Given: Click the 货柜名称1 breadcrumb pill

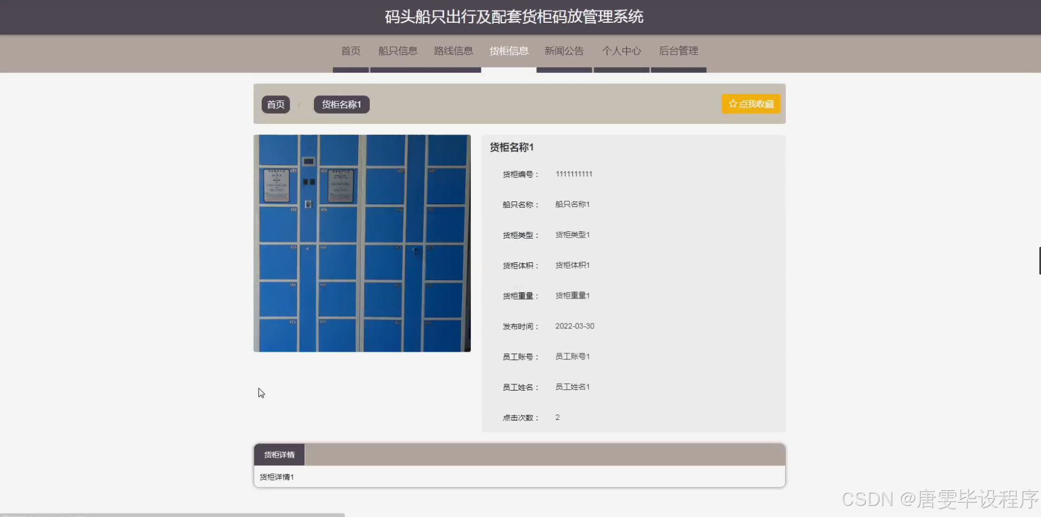Looking at the screenshot, I should tap(342, 104).
